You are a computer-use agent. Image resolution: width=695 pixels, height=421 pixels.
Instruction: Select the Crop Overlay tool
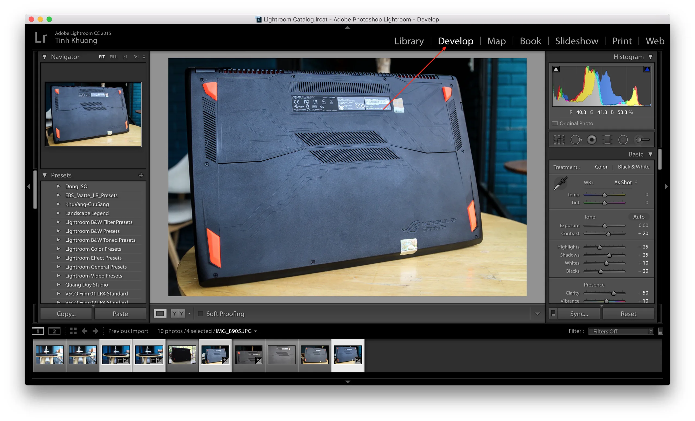559,140
